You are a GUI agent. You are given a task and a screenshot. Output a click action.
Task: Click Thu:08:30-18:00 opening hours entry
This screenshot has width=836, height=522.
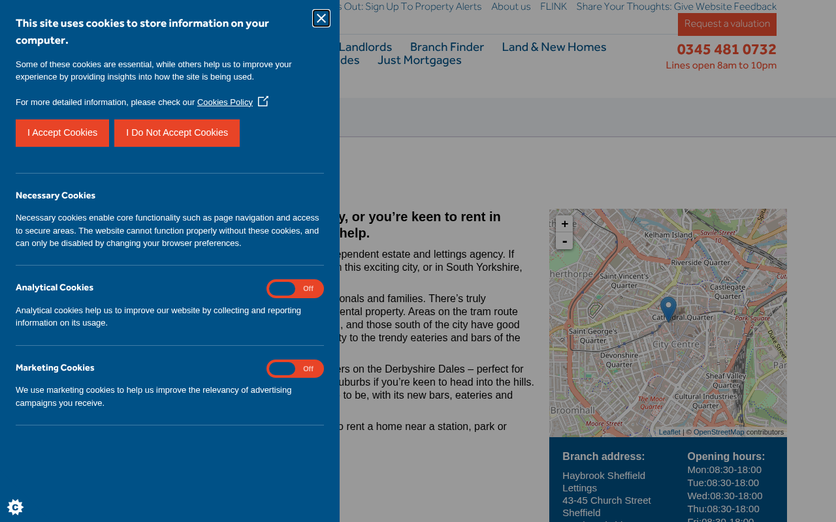[723, 509]
